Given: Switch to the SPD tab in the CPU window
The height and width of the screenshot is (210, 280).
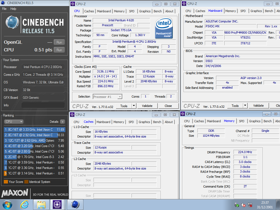Looking at the screenshot, I should point(132,11).
